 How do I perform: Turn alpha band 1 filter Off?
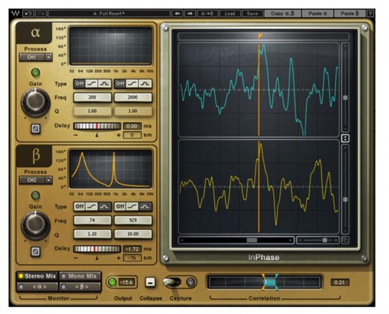(x=79, y=84)
